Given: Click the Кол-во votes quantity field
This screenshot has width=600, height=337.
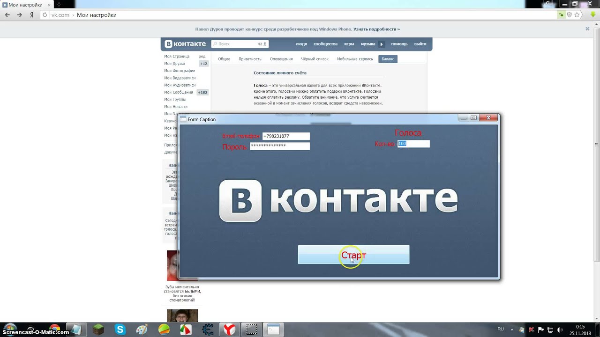Looking at the screenshot, I should [x=413, y=144].
